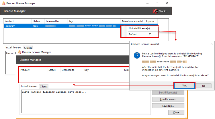Click Close button in front License Manager
Screen dimensions: 215x119
coord(176,112)
